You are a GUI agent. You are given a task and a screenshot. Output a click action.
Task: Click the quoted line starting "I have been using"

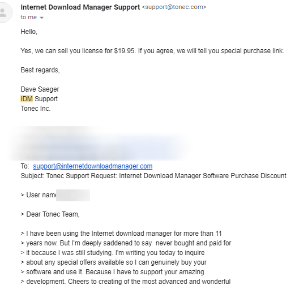(121, 234)
